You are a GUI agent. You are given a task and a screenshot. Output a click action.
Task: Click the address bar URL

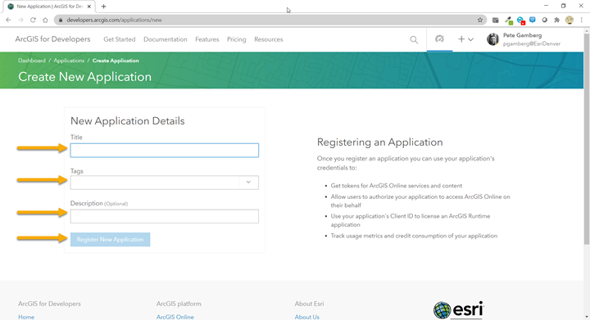(x=114, y=20)
